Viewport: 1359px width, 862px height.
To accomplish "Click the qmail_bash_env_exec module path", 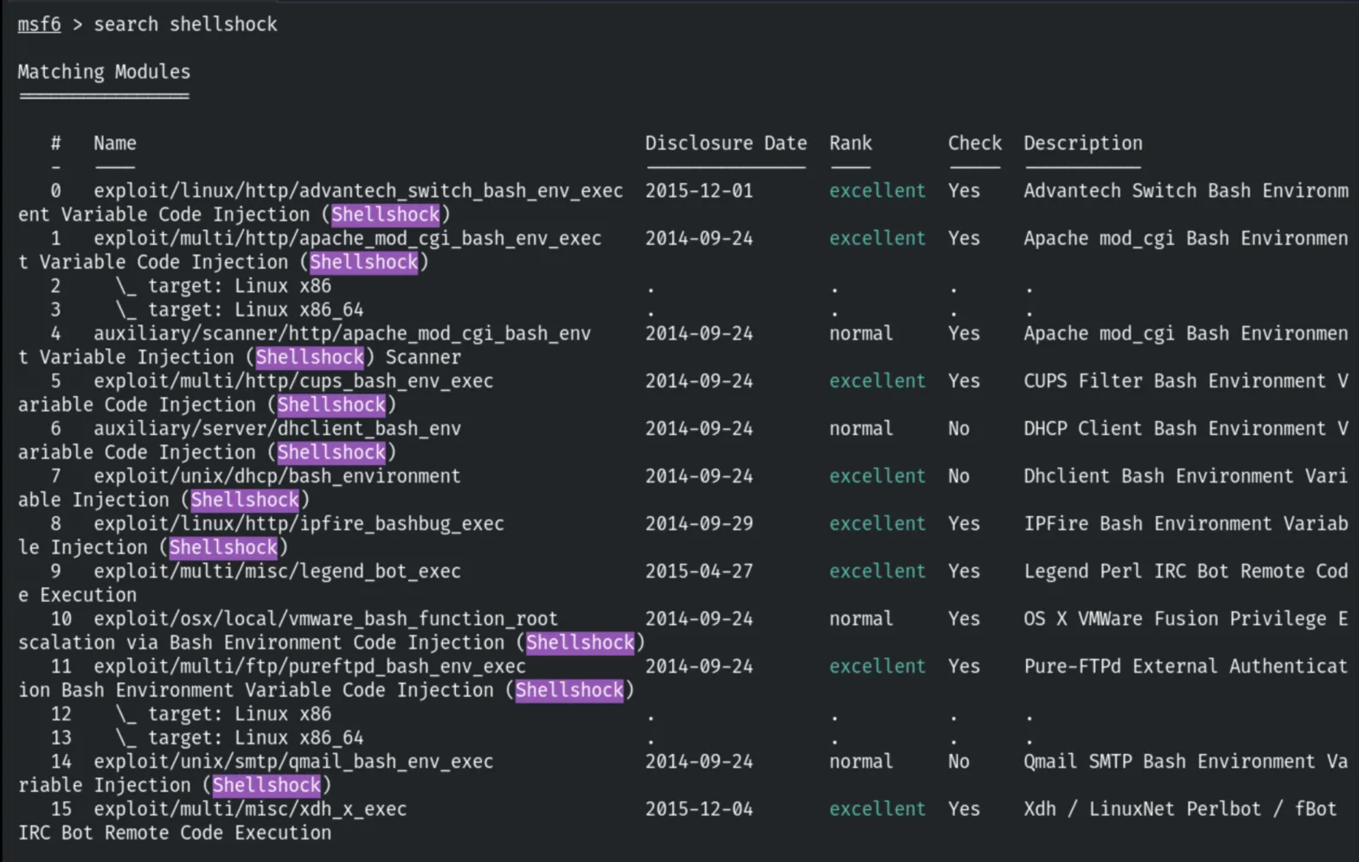I will 293,762.
